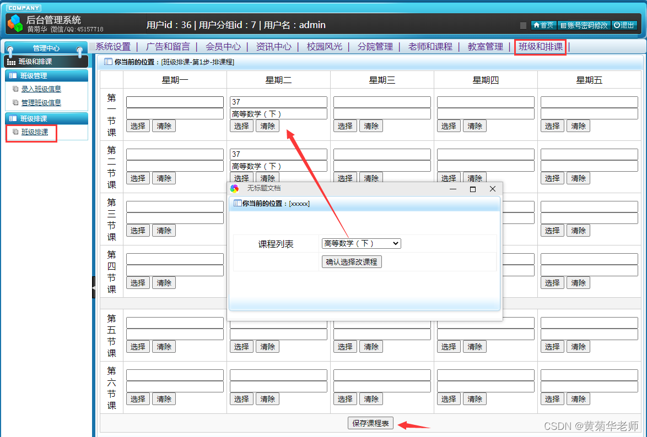The image size is (647, 437).
Task: Click the list icon left of 首页
Action: (523, 25)
